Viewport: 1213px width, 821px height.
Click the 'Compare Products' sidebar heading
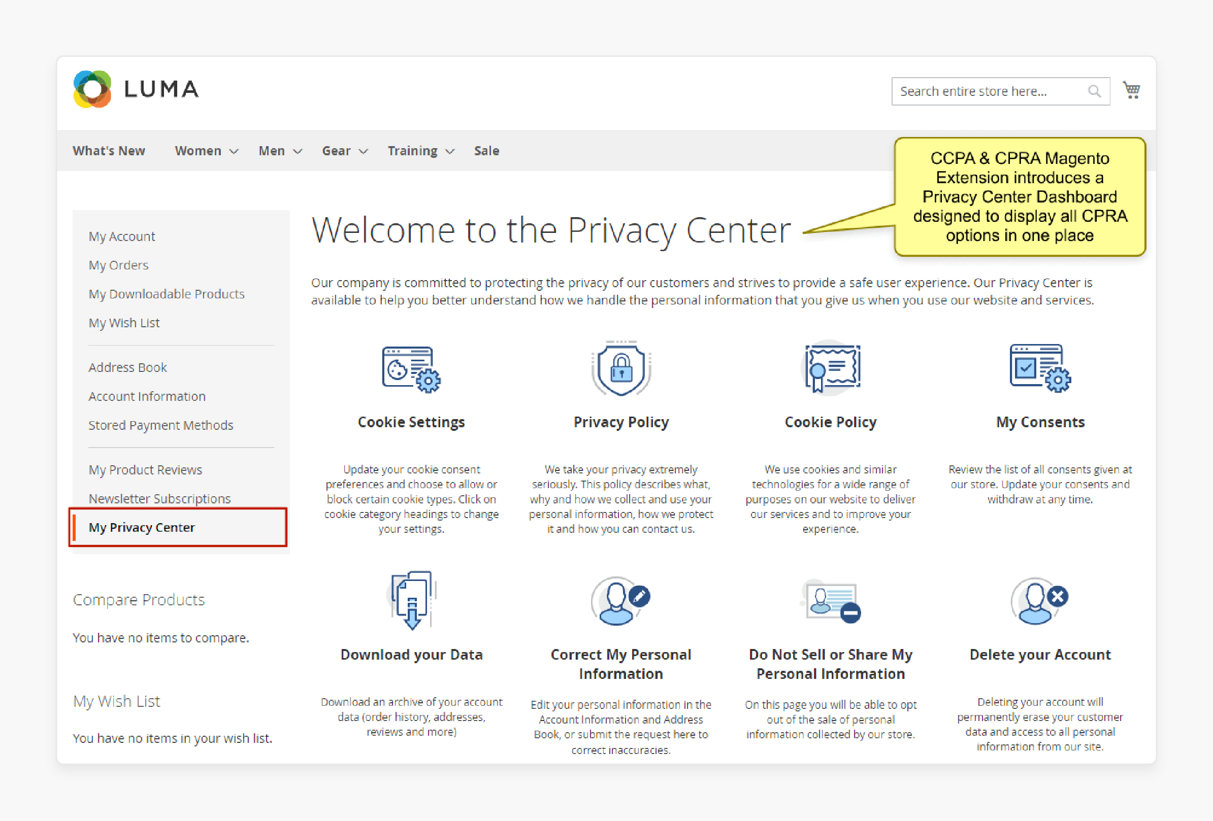click(x=139, y=600)
